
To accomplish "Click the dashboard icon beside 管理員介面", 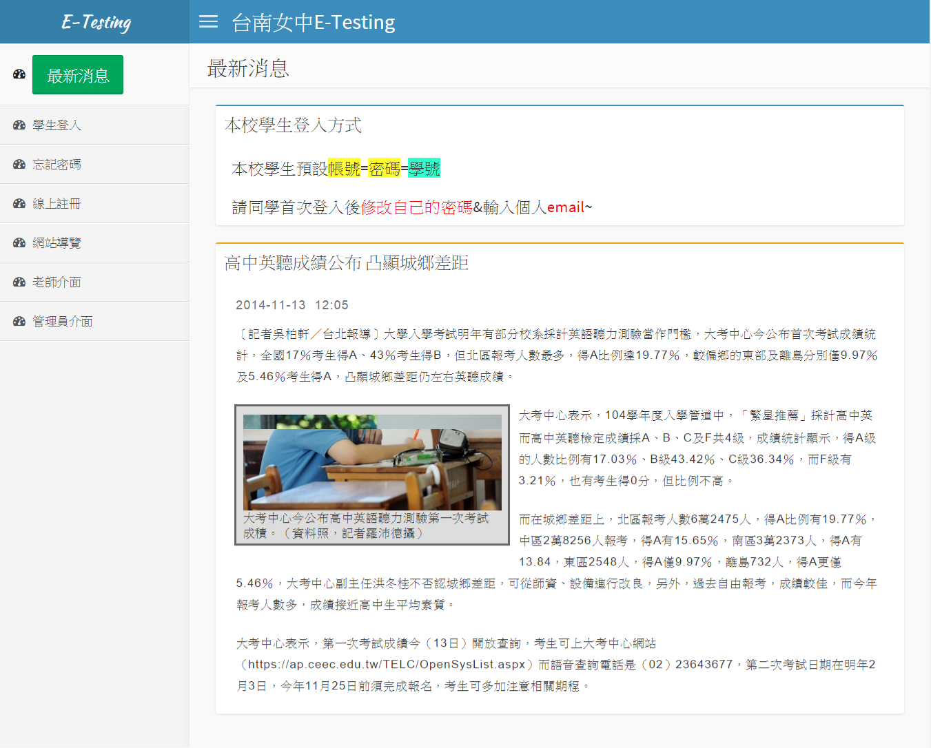I will tap(19, 322).
